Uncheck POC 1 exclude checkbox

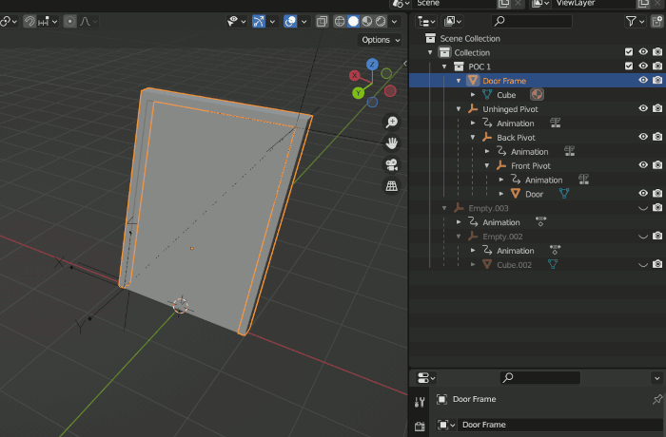629,66
